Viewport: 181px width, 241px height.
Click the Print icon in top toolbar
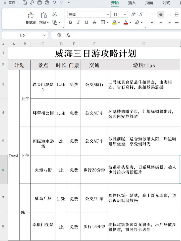click(x=39, y=3)
